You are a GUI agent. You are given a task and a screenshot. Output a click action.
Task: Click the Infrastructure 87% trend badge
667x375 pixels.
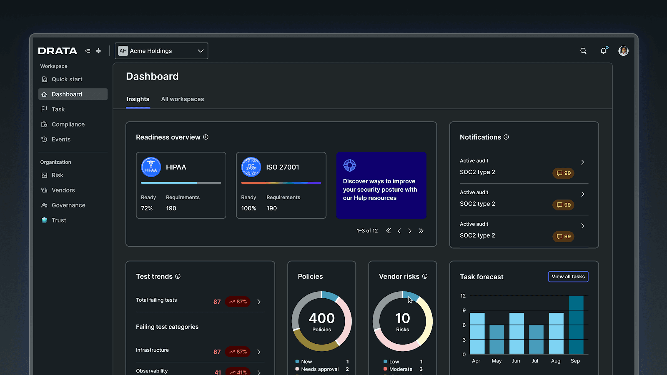[238, 352]
